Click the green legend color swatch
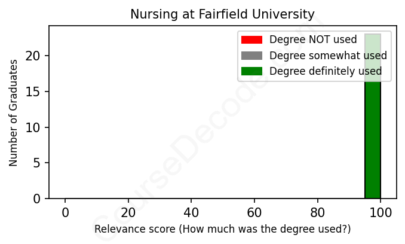The width and height of the screenshot is (405, 244). click(x=251, y=72)
